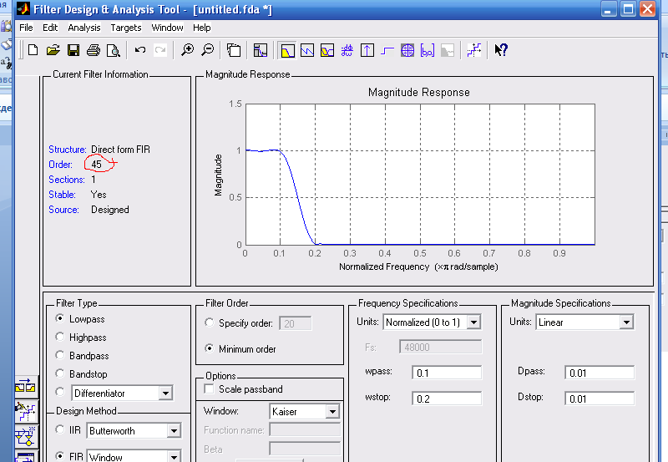
Task: Choose the Minimum order option
Action: click(210, 348)
